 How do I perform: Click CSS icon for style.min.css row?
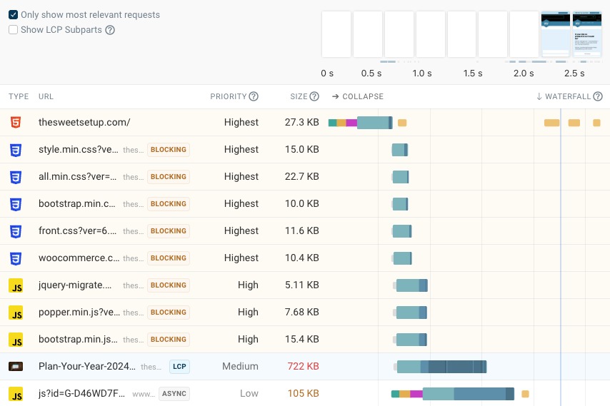click(16, 150)
